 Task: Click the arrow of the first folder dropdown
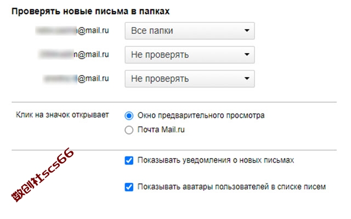click(247, 31)
